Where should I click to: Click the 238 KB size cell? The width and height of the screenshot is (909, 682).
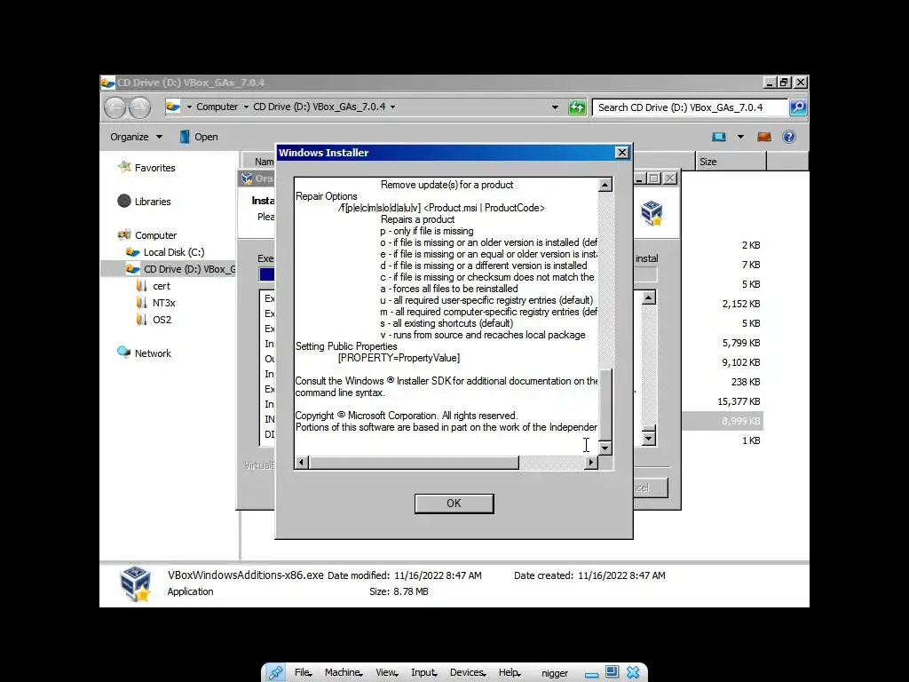pos(746,382)
